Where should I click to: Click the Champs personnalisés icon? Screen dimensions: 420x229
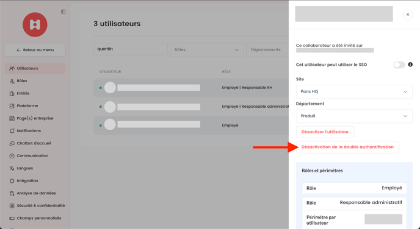(12, 218)
